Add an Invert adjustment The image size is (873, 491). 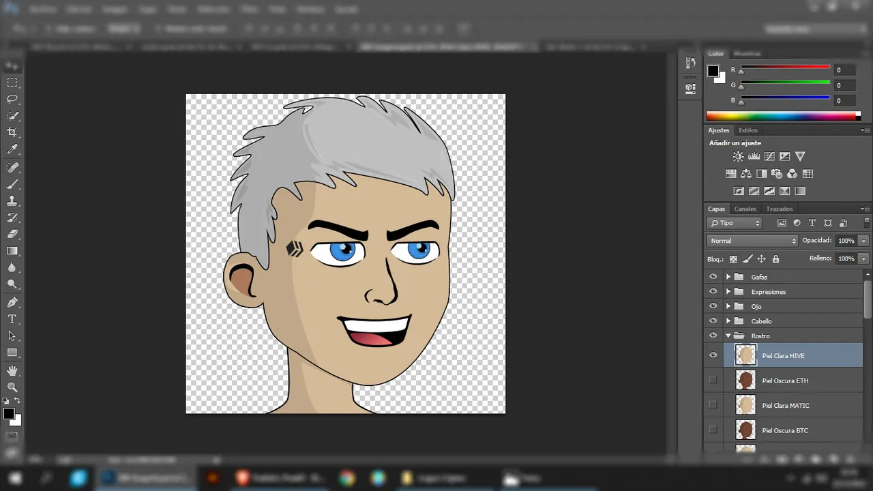coord(739,192)
